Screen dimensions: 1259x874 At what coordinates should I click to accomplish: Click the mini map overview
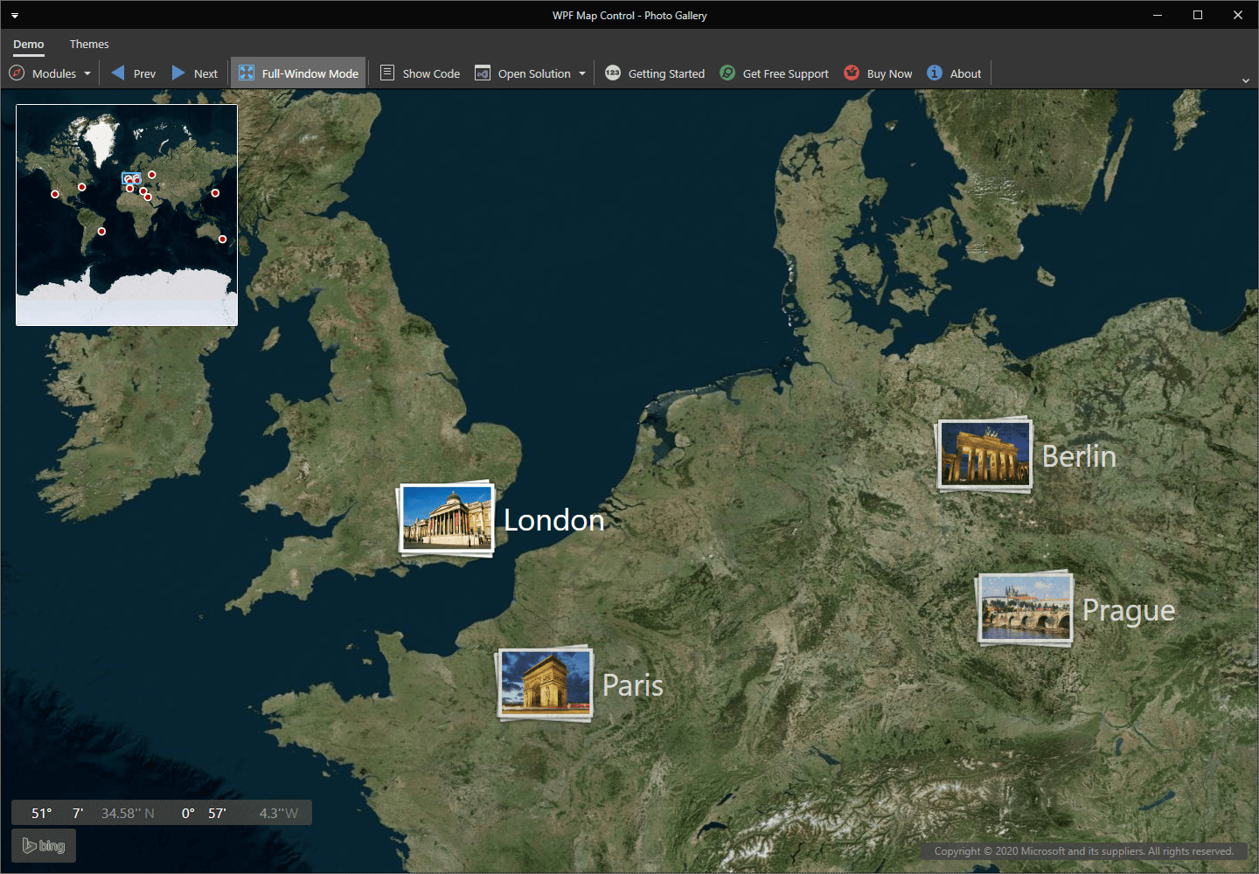tap(127, 215)
